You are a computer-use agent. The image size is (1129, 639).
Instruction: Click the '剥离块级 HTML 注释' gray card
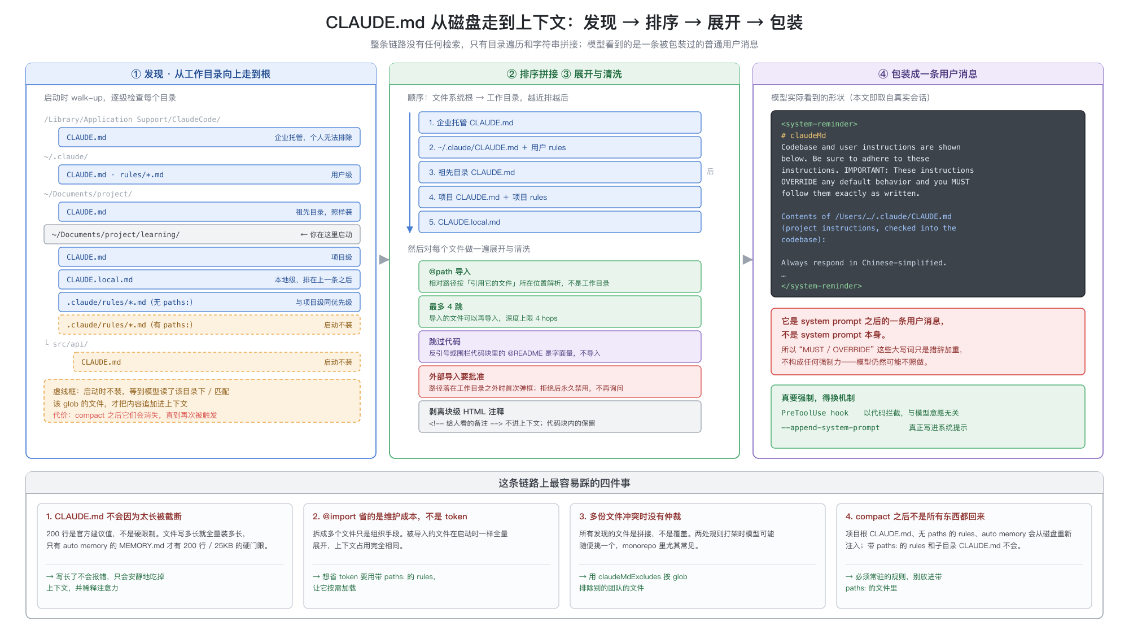point(560,417)
